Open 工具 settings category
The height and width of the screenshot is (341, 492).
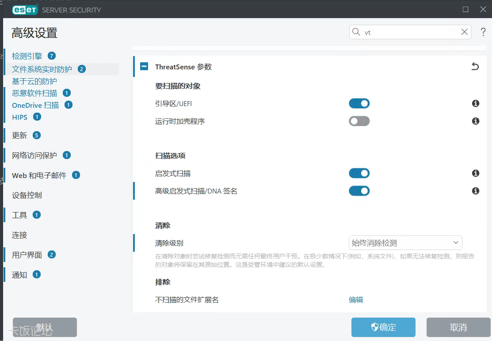coord(19,215)
